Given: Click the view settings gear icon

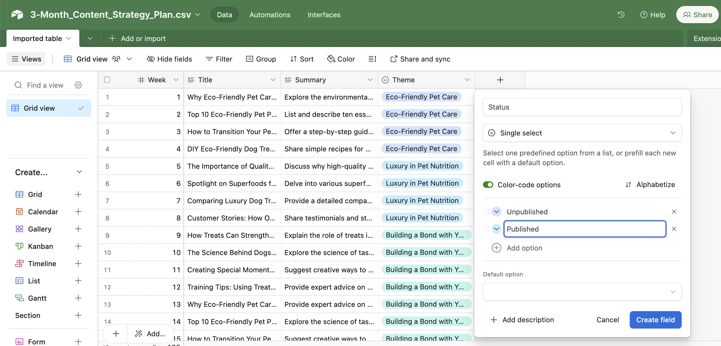Looking at the screenshot, I should pos(78,85).
